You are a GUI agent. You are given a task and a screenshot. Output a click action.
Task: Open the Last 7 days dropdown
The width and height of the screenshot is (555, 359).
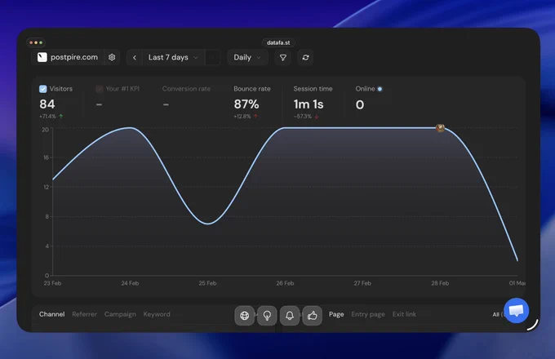point(173,57)
